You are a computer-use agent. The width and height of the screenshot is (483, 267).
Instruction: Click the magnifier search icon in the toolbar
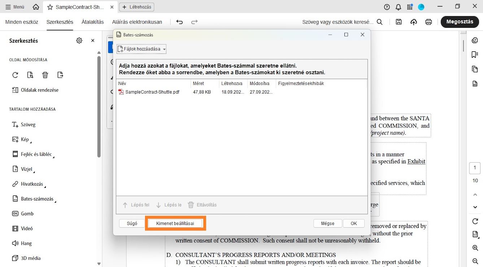pyautogui.click(x=380, y=22)
